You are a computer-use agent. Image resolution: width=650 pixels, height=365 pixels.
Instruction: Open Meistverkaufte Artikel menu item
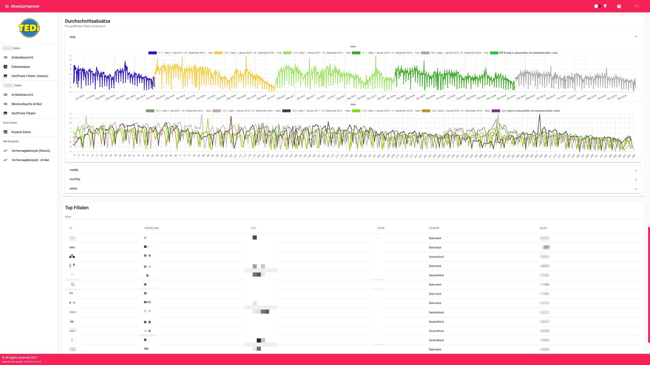tap(27, 104)
